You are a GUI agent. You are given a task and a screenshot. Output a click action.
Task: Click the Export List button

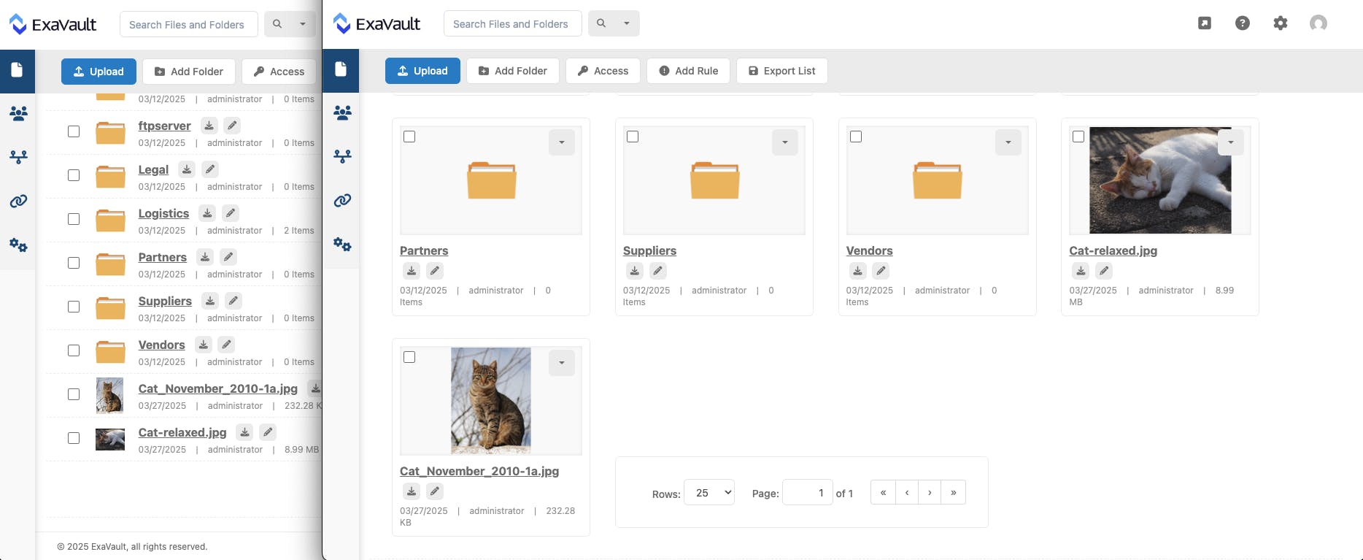click(781, 71)
